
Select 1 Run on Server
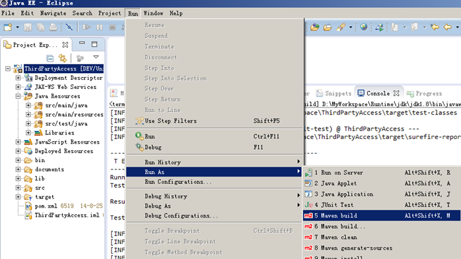coord(382,173)
